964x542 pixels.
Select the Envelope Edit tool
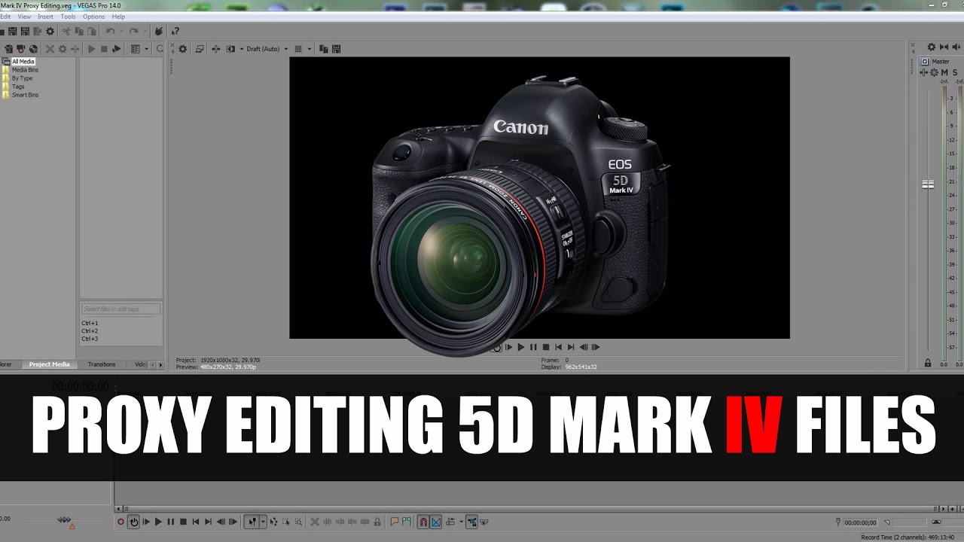pos(273,521)
